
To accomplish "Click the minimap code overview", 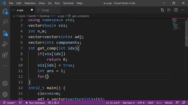I will tap(178, 24).
